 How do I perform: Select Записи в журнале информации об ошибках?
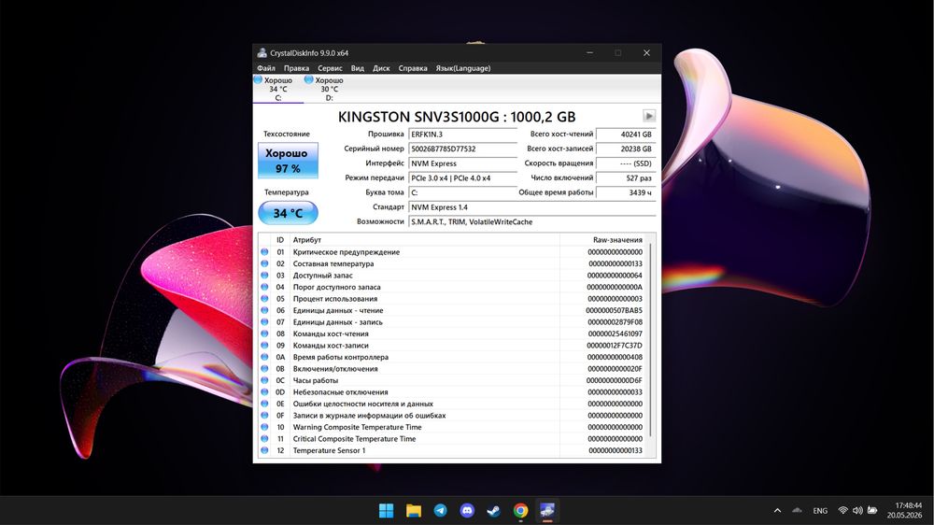[x=452, y=416]
